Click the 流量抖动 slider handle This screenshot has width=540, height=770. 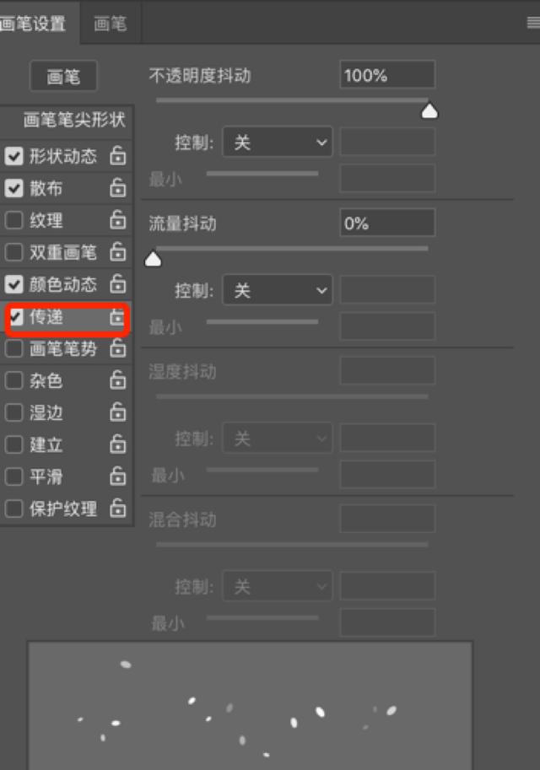(x=153, y=258)
